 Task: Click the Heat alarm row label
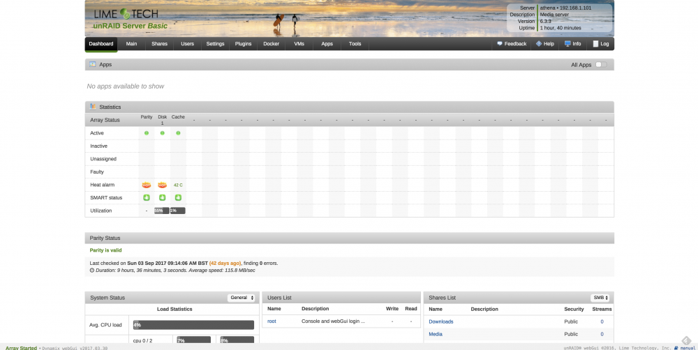tap(103, 185)
